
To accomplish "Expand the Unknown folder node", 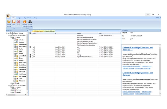I will point(13,81).
